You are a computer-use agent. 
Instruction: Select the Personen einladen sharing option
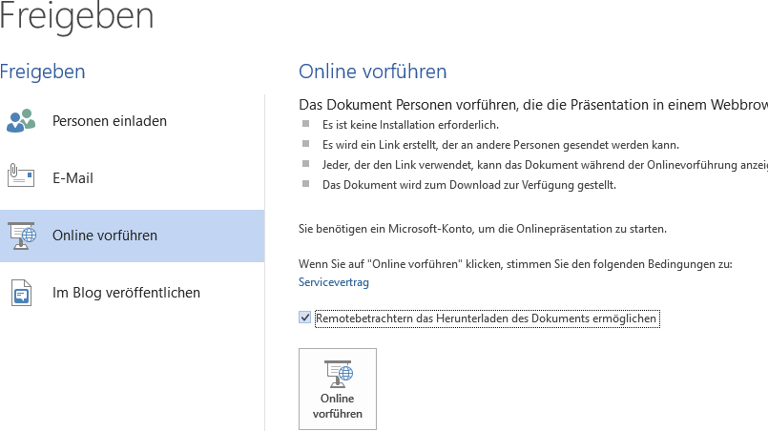110,121
